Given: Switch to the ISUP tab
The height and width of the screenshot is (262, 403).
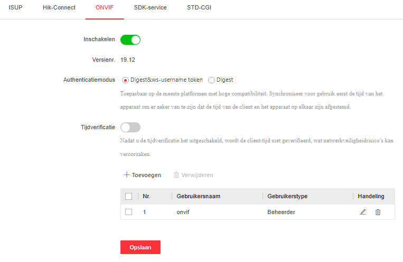Looking at the screenshot, I should [x=16, y=8].
